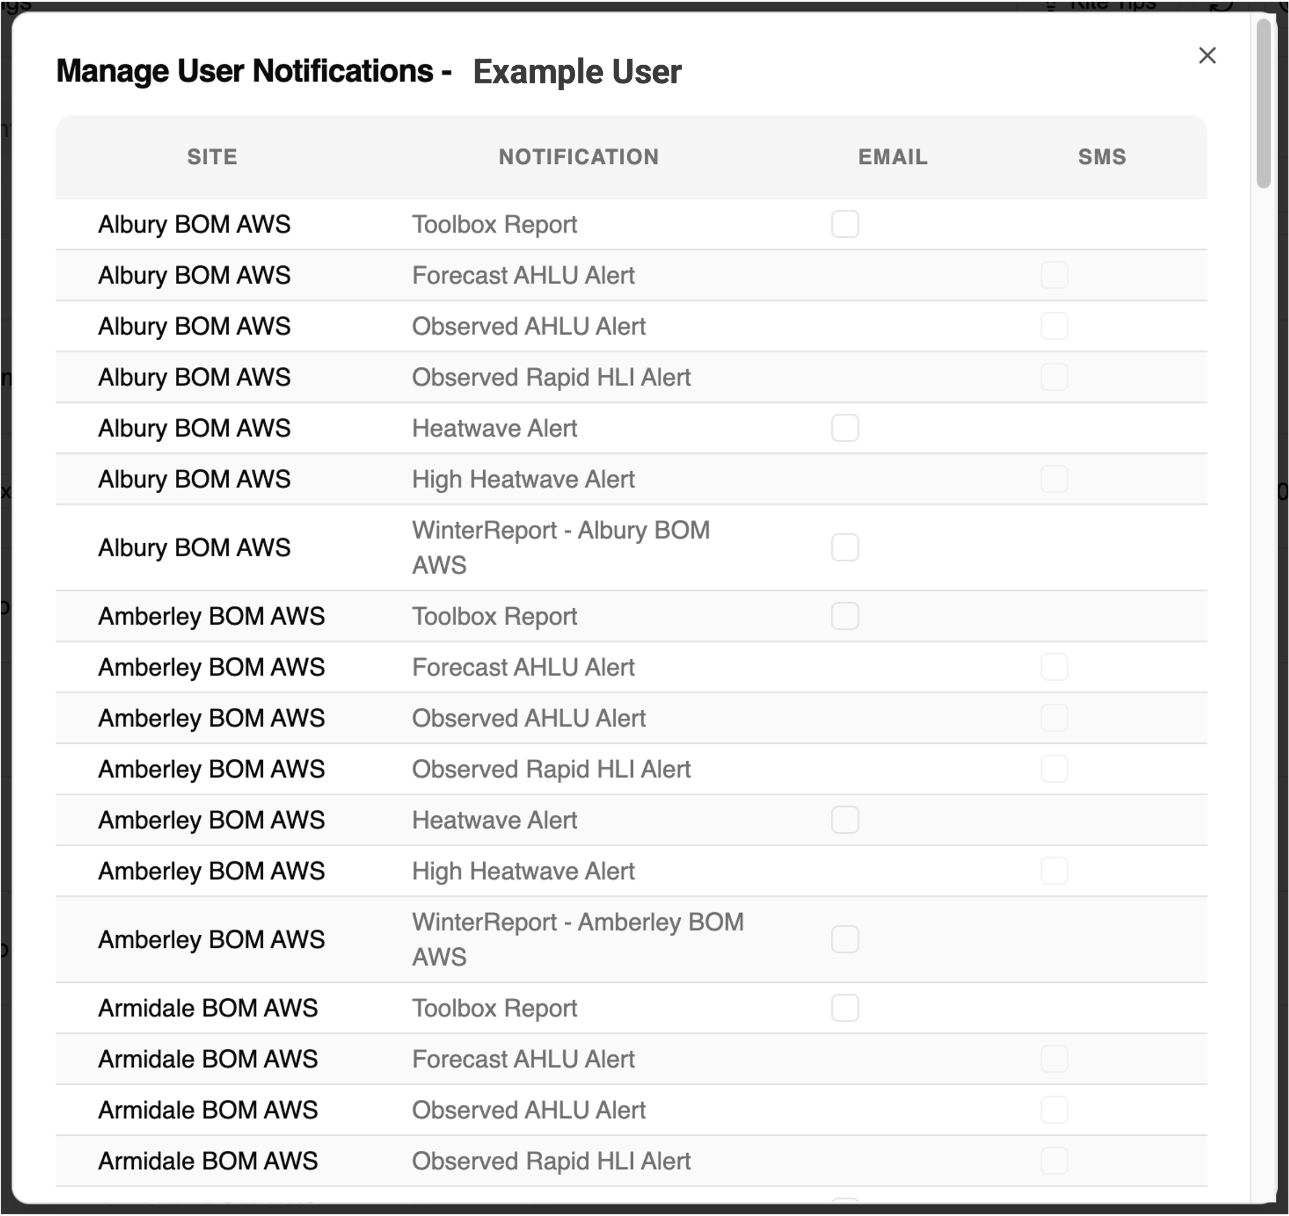This screenshot has height=1216, width=1289.
Task: Click Armidale's Observed Rapid HLI Alert text
Action: coord(551,1161)
